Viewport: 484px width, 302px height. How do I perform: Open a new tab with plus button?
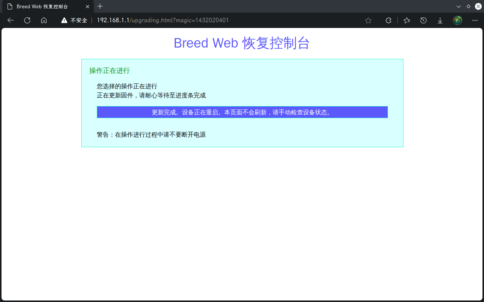[x=100, y=6]
